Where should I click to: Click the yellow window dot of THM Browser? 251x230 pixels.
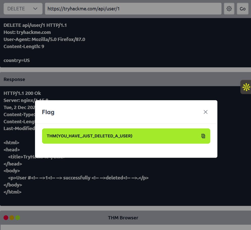click(x=12, y=218)
